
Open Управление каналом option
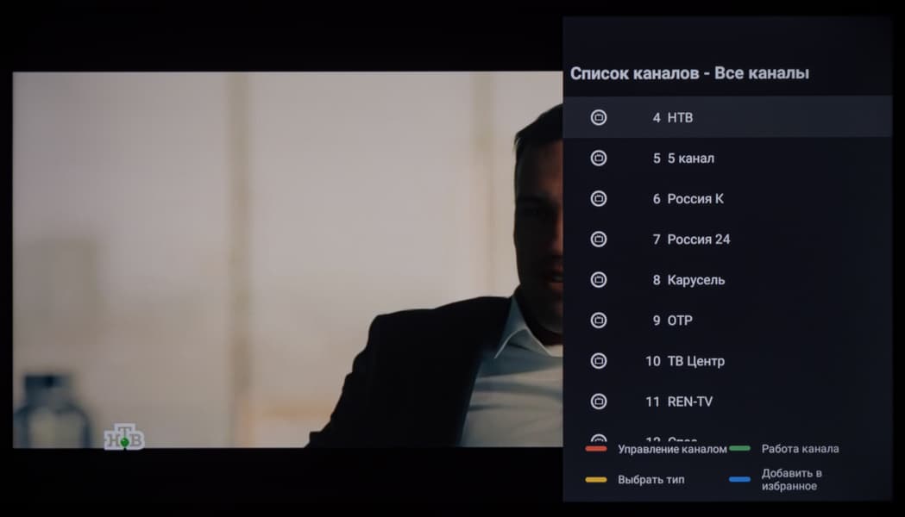pyautogui.click(x=672, y=449)
